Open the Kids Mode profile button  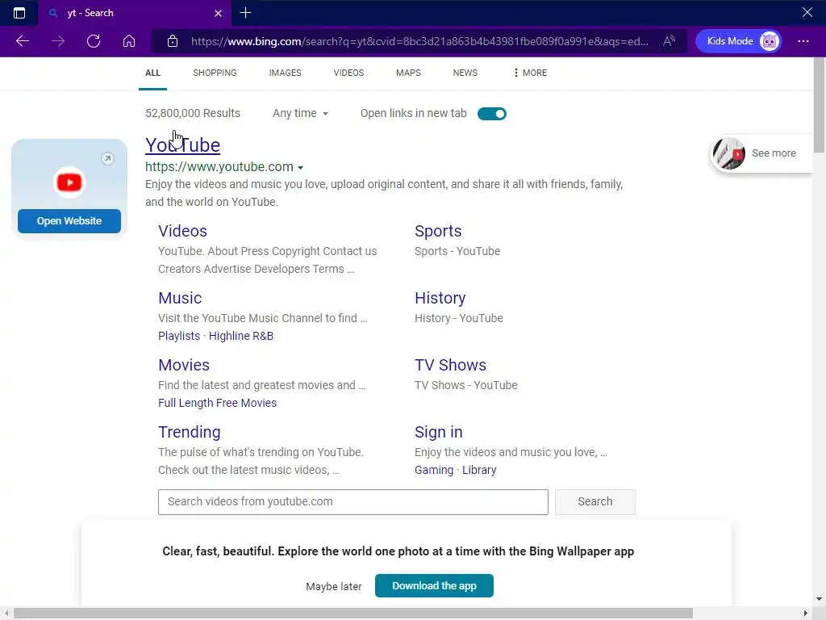coord(739,41)
